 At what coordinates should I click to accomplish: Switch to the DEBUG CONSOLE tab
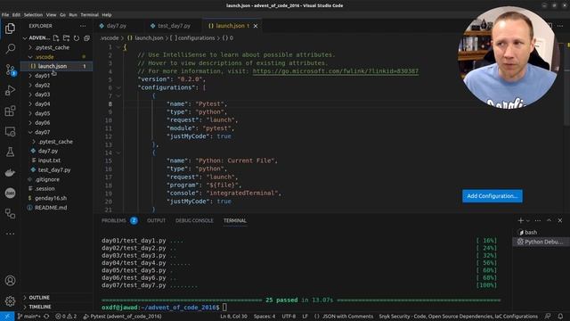(194, 220)
